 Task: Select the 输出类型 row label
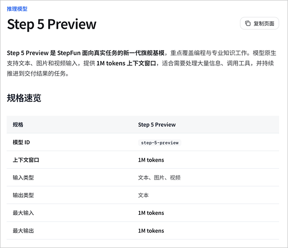point(23,195)
